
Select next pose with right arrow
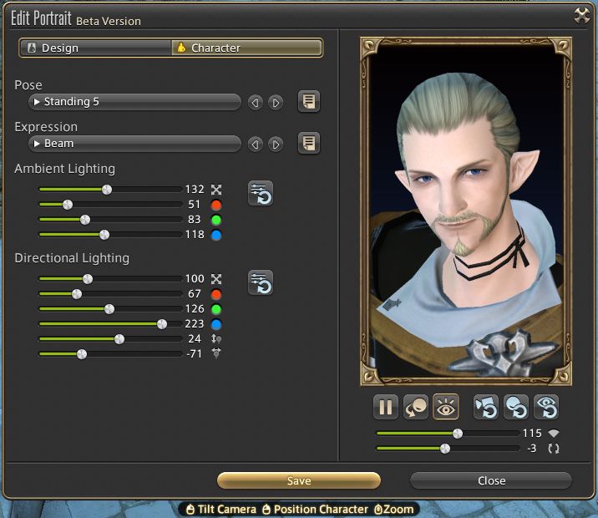tap(276, 103)
